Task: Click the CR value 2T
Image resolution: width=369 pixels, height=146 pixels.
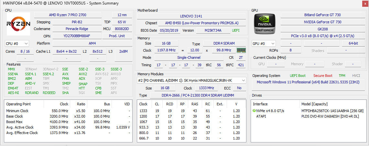Action: [x=241, y=57]
